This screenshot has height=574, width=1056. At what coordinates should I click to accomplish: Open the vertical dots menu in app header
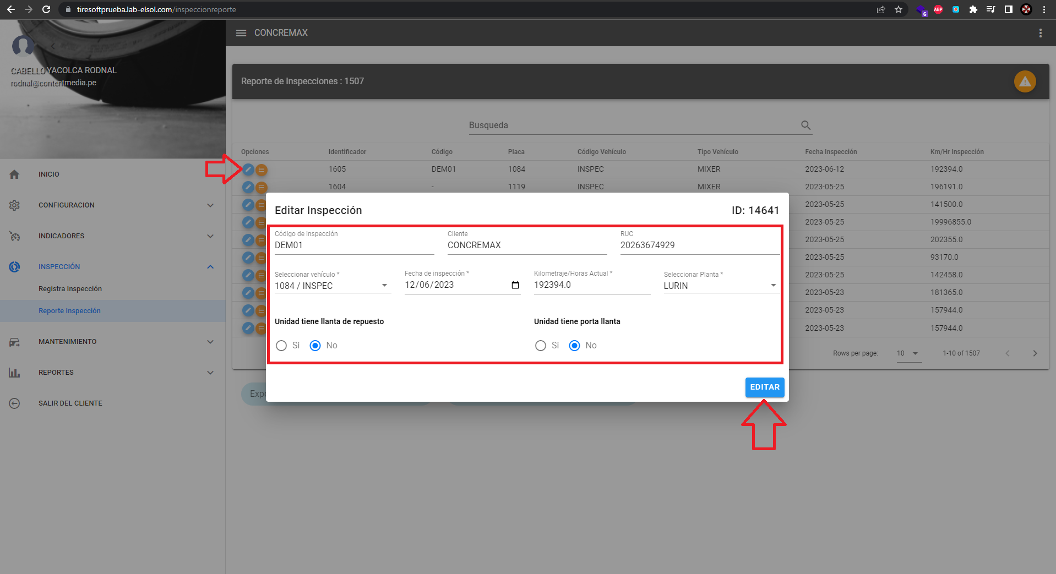pyautogui.click(x=1040, y=33)
